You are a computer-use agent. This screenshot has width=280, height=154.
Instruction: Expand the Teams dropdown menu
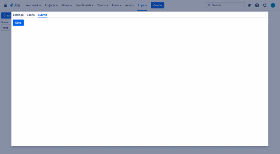point(103,5)
